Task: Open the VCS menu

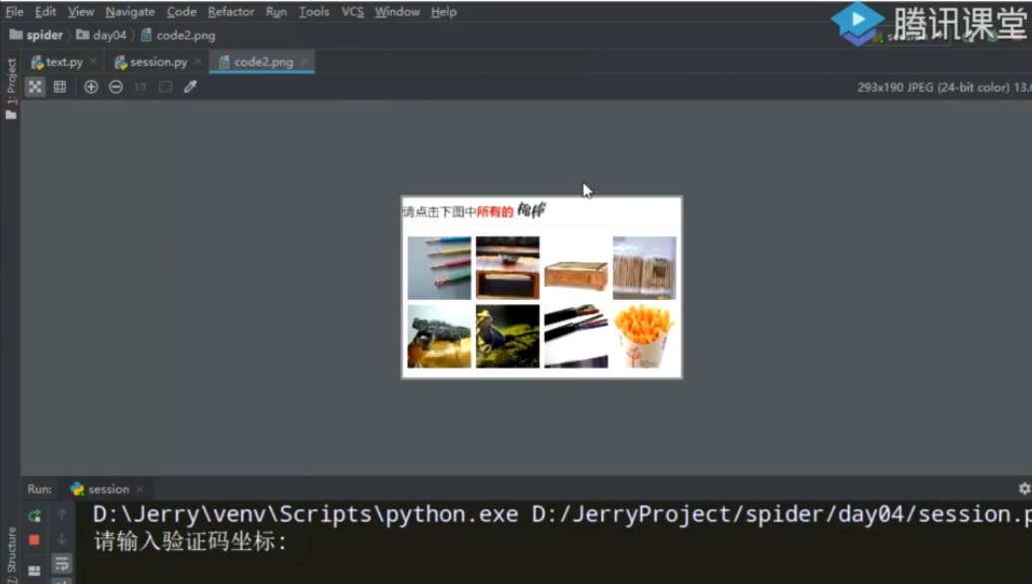Action: (x=351, y=11)
